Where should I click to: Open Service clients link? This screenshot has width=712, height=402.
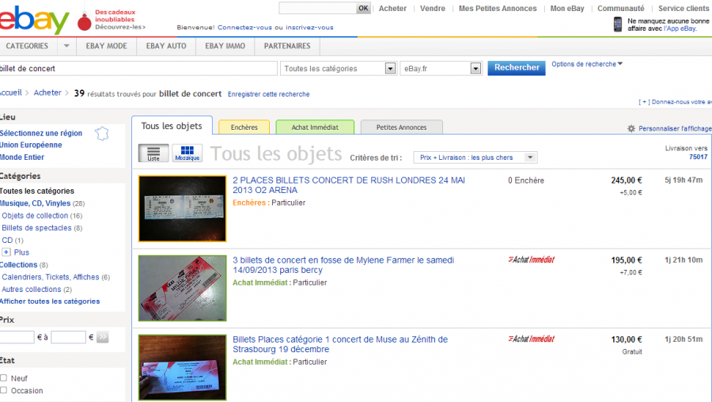(x=684, y=8)
